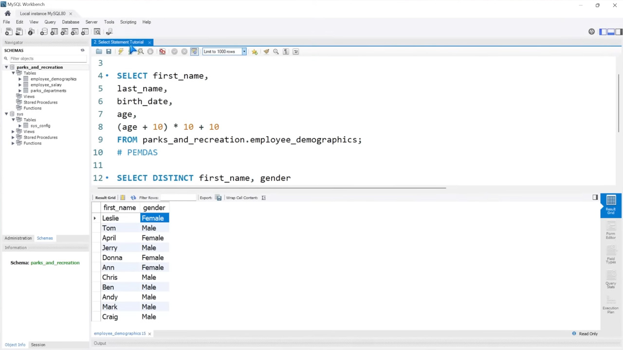Click the find magnifier icon in editor toolbar
This screenshot has height=350, width=623.
point(276,52)
